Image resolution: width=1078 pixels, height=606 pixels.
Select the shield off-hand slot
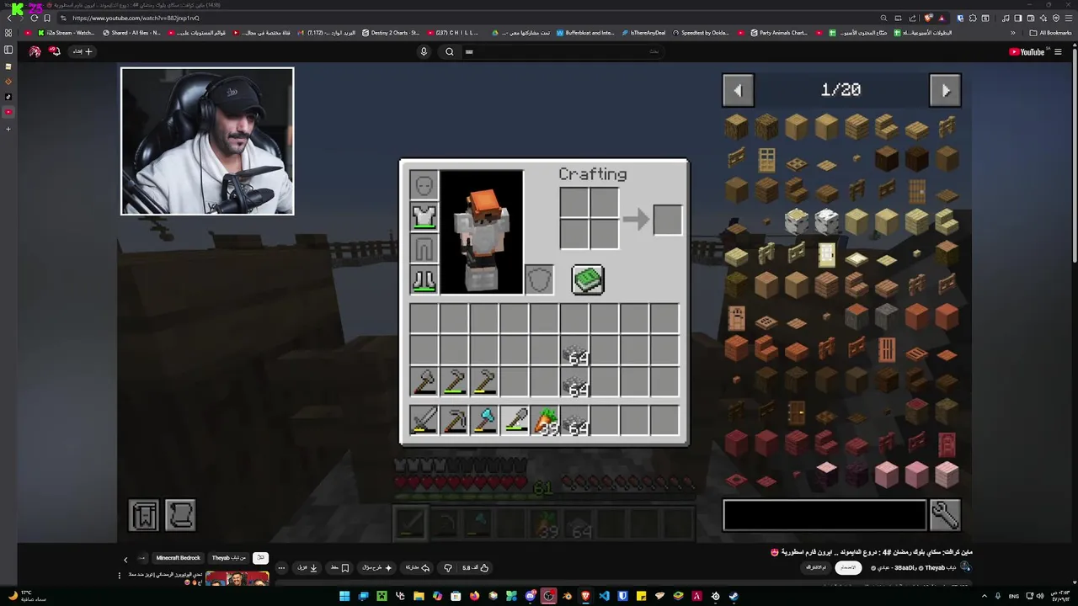coord(539,279)
